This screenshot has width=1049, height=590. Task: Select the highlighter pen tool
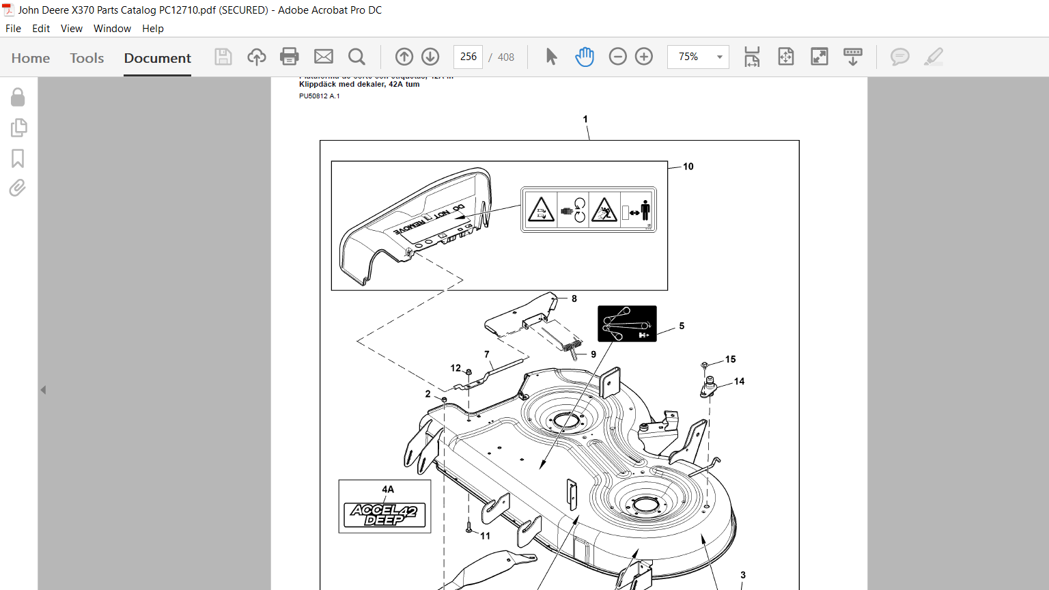click(934, 57)
